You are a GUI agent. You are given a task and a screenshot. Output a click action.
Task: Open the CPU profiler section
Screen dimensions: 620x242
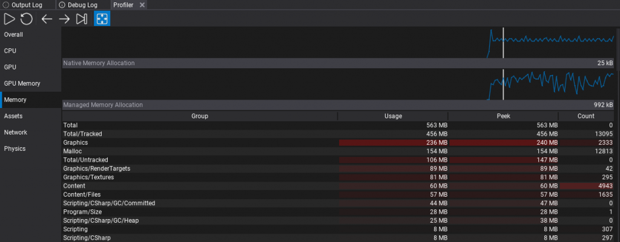pos(10,51)
